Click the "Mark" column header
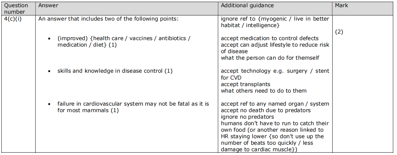397x155 pixels. click(x=342, y=5)
